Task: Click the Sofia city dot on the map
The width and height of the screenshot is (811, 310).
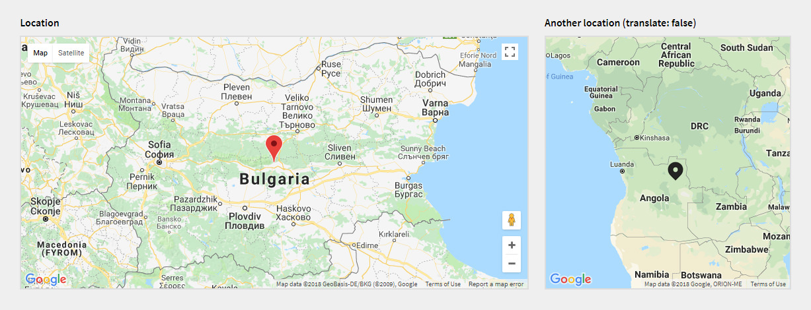Action: tap(159, 161)
